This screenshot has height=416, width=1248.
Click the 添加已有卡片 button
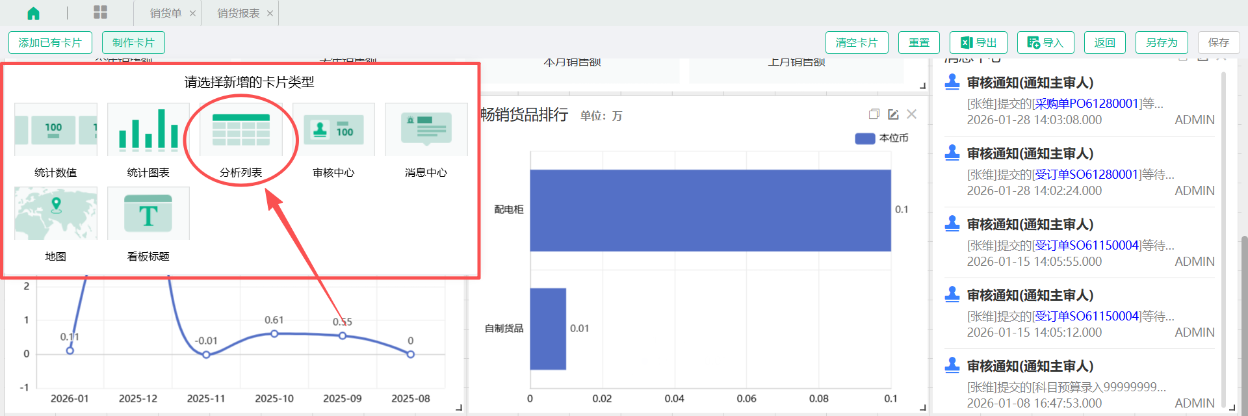[50, 43]
